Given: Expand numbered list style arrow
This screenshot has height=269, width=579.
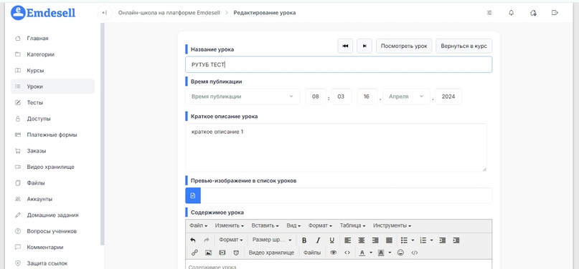Looking at the screenshot, I should tap(432, 240).
